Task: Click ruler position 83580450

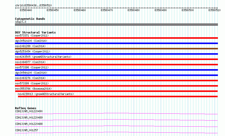Action: click(53, 10)
